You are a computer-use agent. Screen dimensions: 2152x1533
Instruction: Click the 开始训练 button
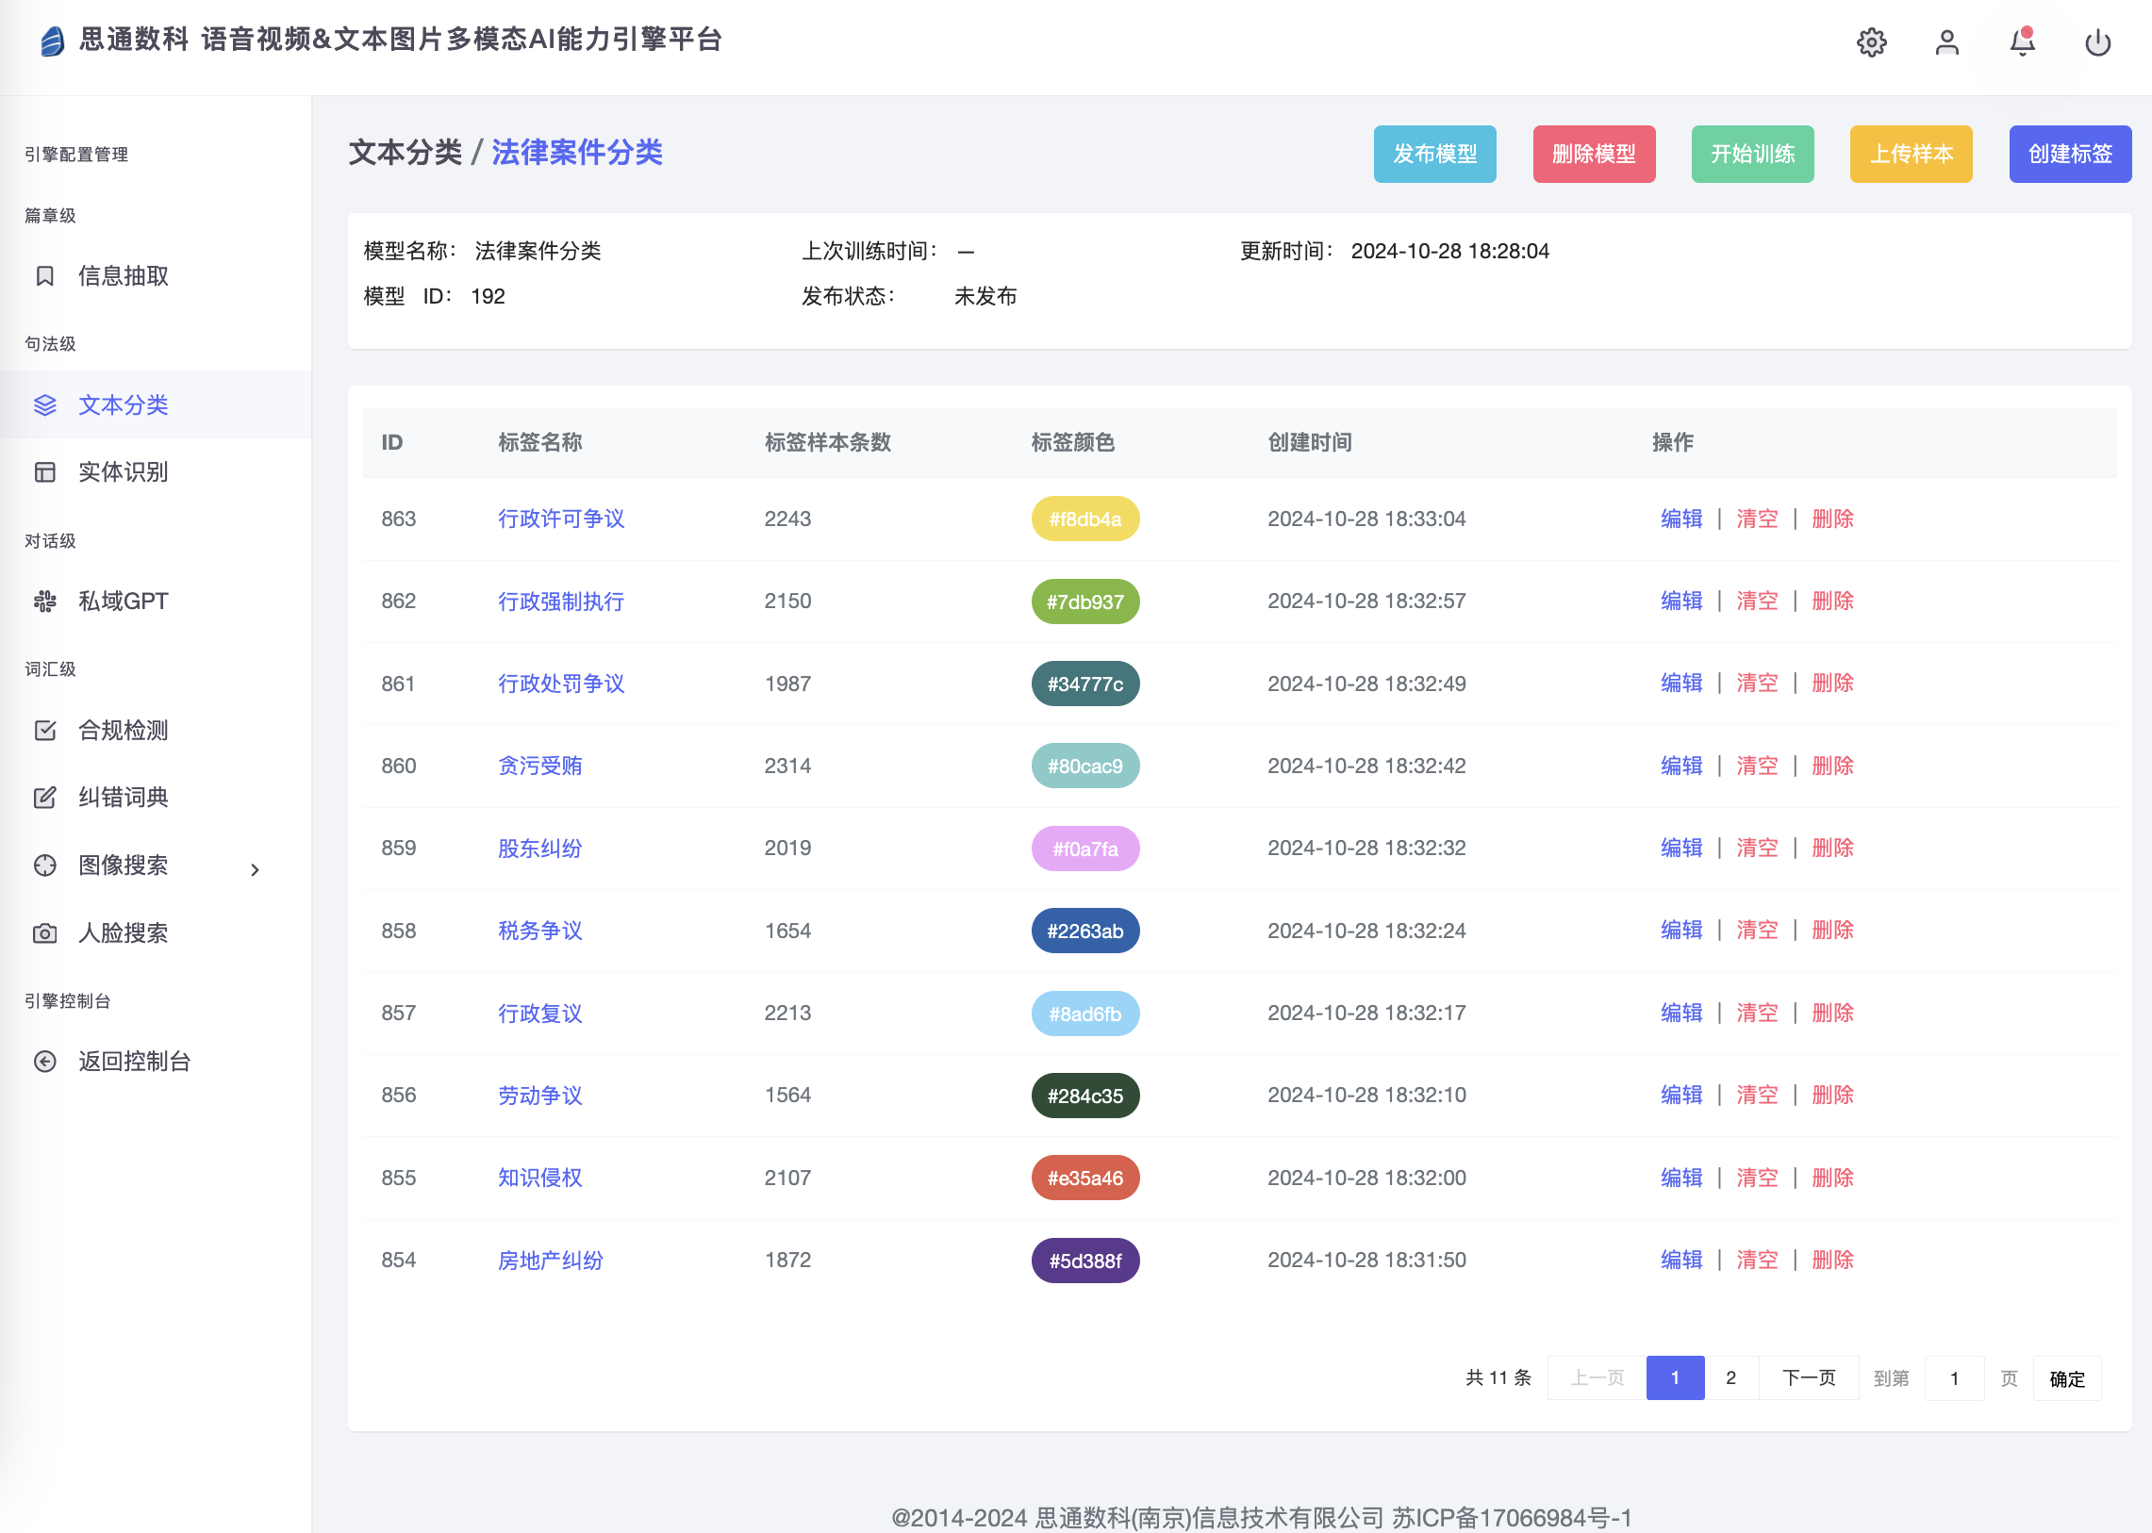point(1751,154)
